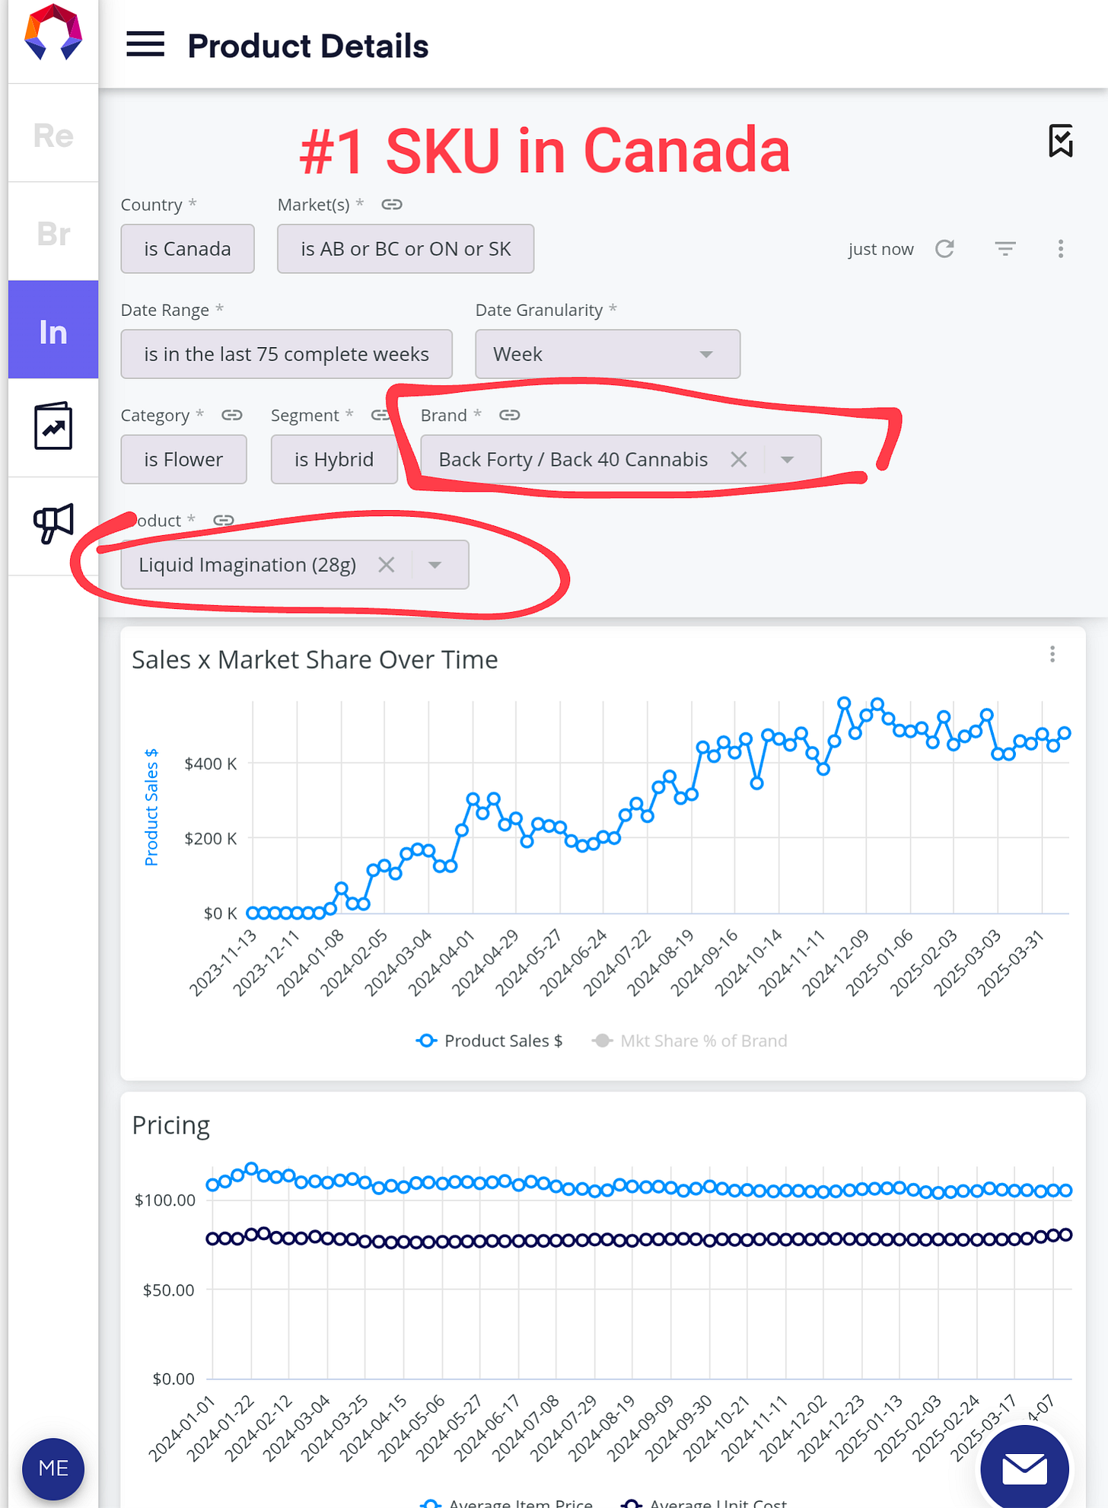
Task: Edit the 'is AB or BC or ON or SK' filter
Action: coord(406,249)
